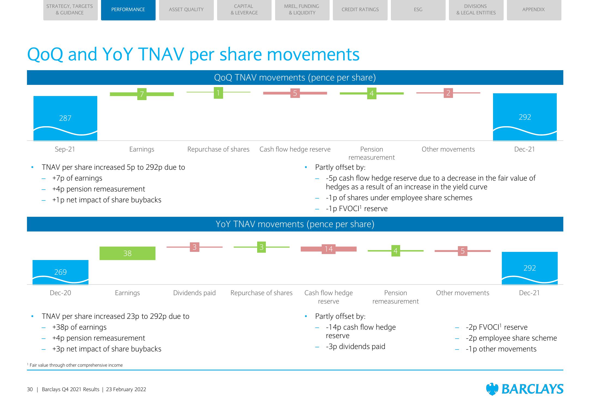Go to MREL, Funding & Liquidity tab
The image size is (590, 408).
302,10
